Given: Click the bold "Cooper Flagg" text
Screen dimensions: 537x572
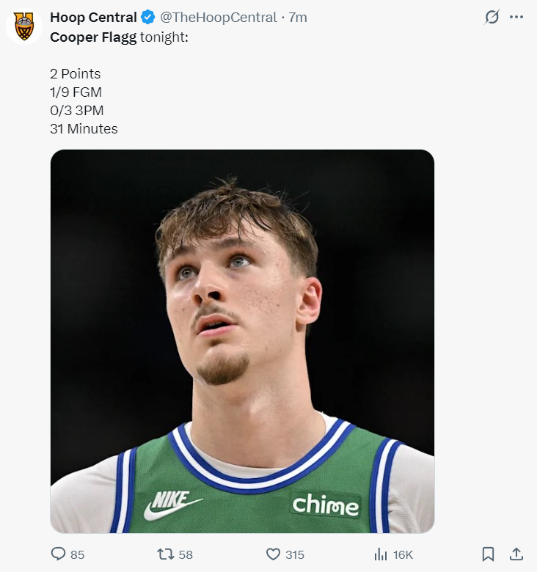Looking at the screenshot, I should coord(93,37).
